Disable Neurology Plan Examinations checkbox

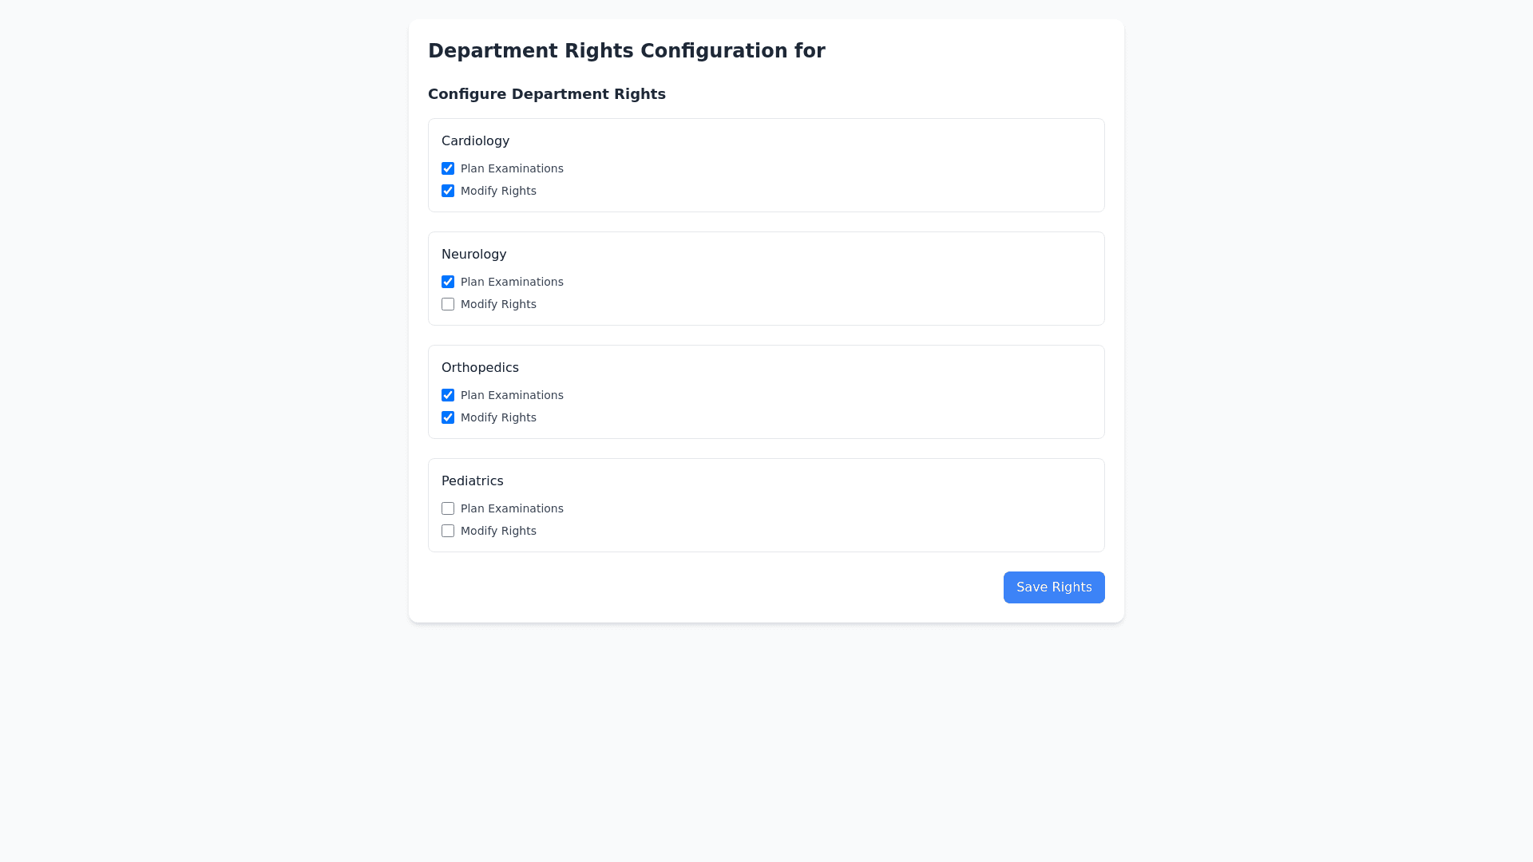448,282
